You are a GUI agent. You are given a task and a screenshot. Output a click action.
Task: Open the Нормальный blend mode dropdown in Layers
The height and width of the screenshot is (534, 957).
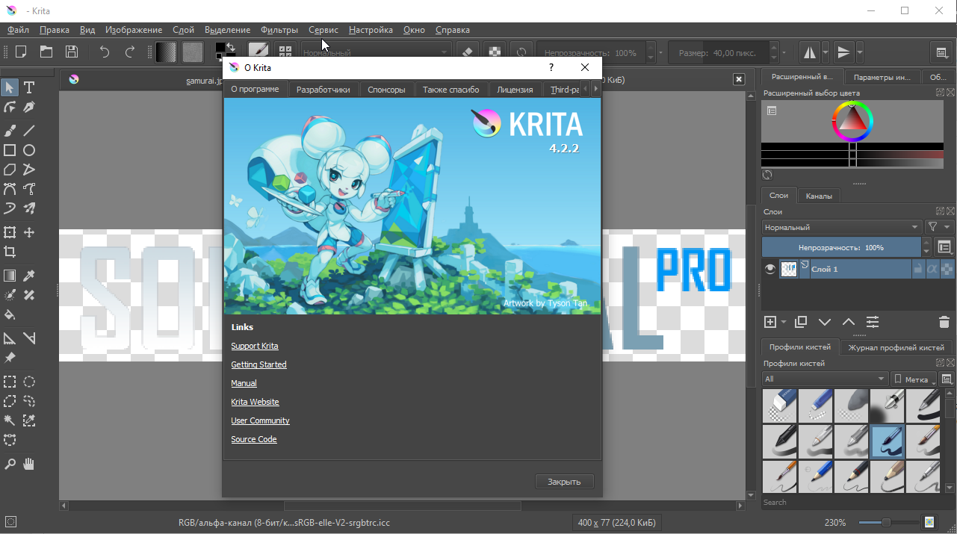(841, 227)
